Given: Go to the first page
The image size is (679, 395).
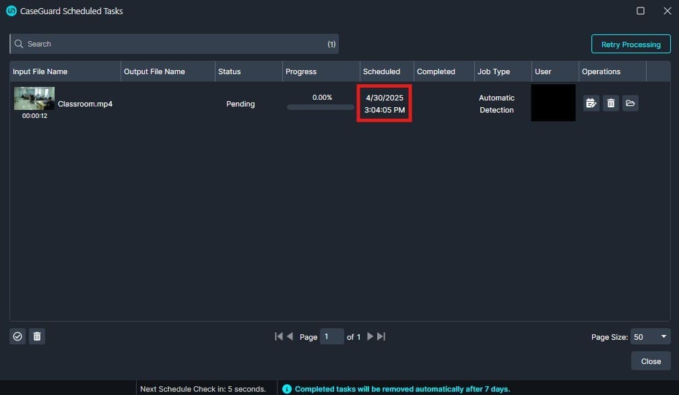Looking at the screenshot, I should pos(278,336).
